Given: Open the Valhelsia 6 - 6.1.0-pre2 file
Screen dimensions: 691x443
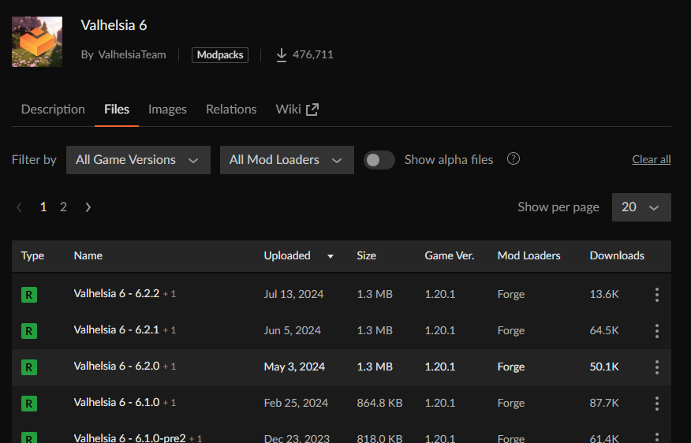Looking at the screenshot, I should pyautogui.click(x=129, y=438).
